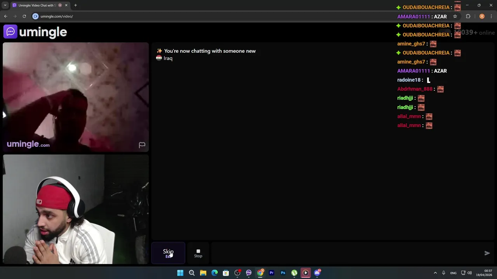Open the purple chat app in the taskbar
Viewport: 497px width, 279px height.
click(248, 273)
